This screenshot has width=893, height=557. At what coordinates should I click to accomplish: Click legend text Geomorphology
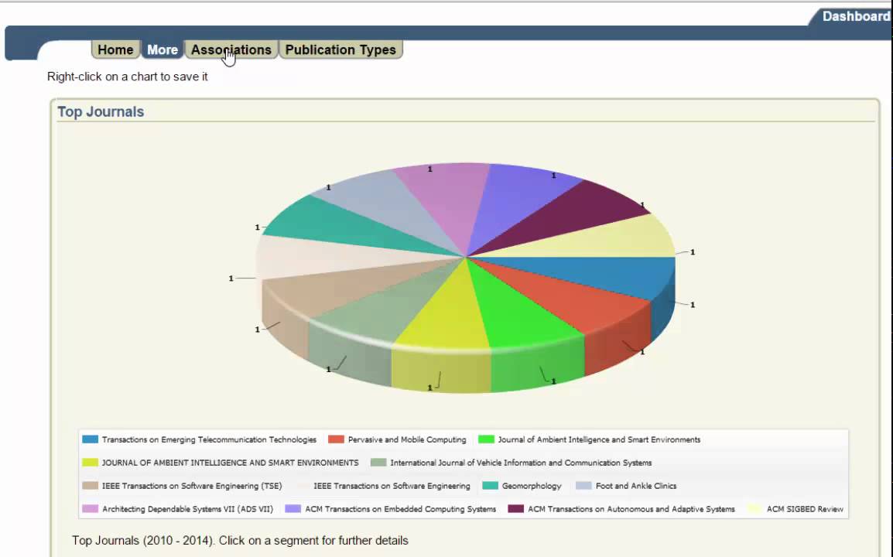click(x=532, y=486)
